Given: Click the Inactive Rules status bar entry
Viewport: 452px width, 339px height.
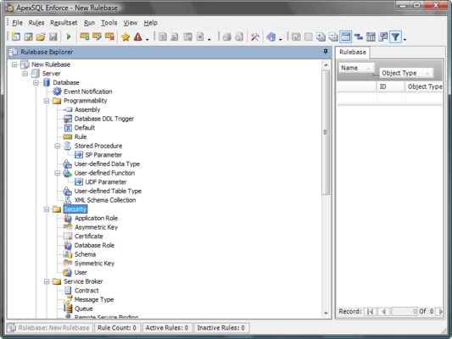Looking at the screenshot, I should [221, 328].
